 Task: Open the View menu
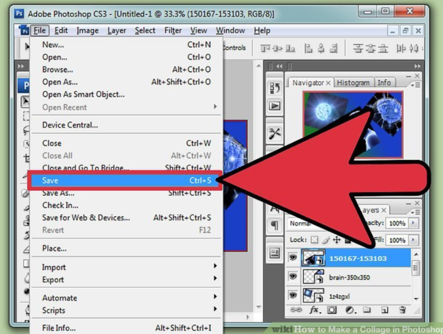[198, 30]
